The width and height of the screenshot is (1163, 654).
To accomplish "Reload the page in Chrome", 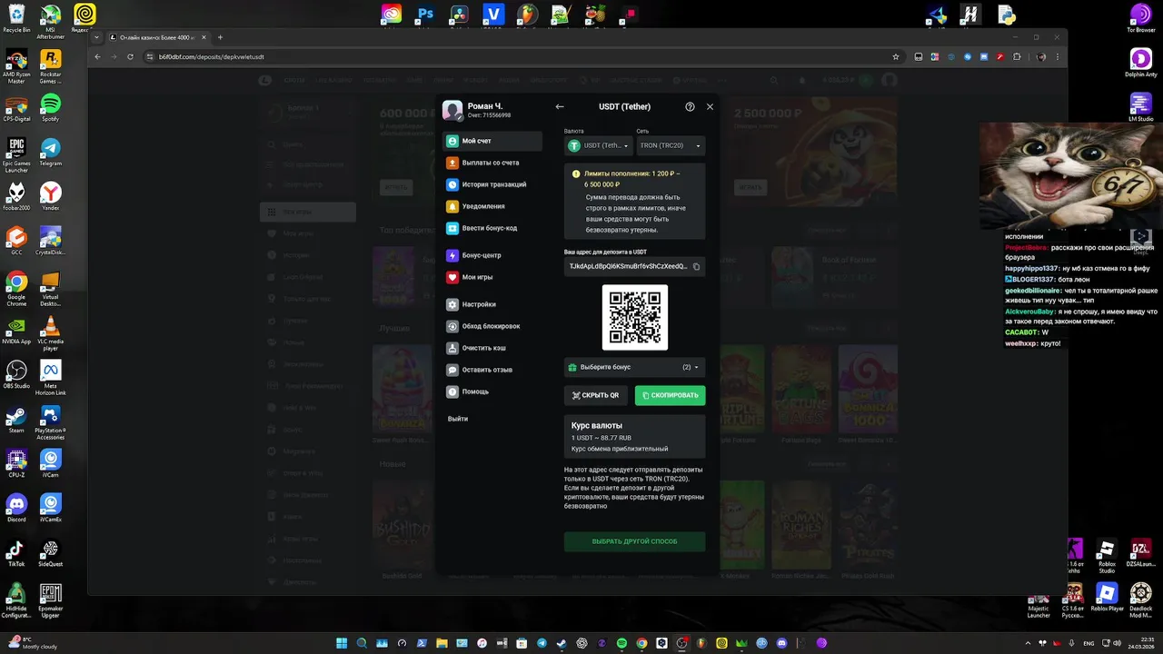I will point(130,56).
